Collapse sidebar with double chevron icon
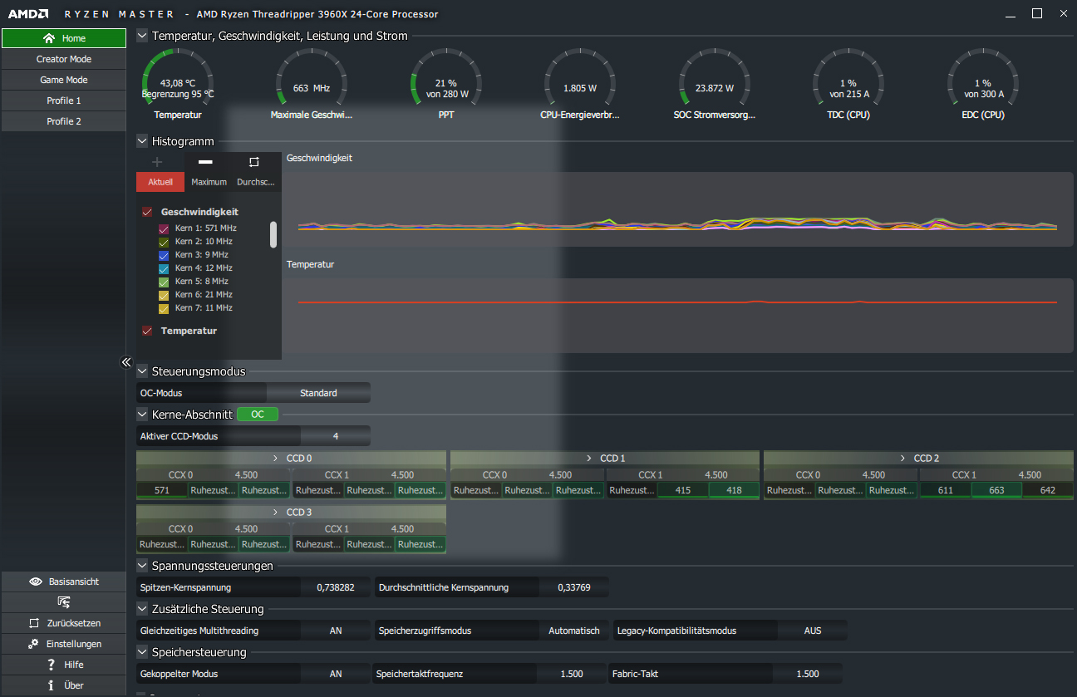 (x=126, y=362)
